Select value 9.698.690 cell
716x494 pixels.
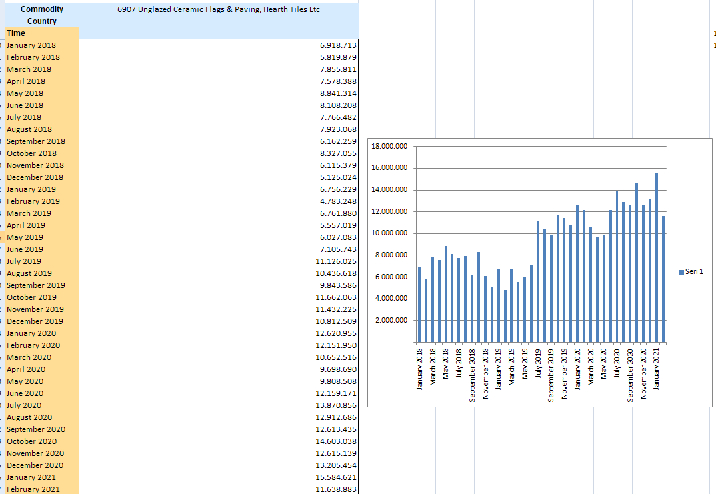coord(219,369)
